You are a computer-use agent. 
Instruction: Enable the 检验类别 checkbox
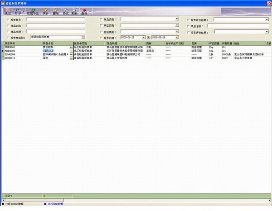pos(101,32)
